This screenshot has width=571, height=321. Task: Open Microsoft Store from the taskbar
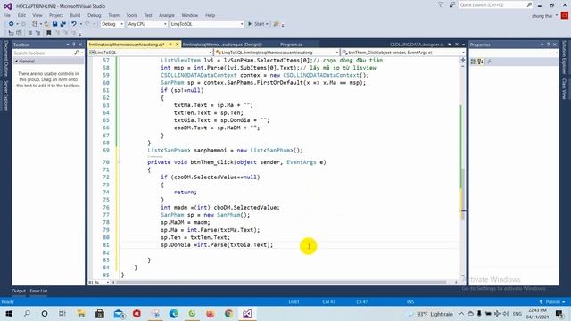[99, 314]
